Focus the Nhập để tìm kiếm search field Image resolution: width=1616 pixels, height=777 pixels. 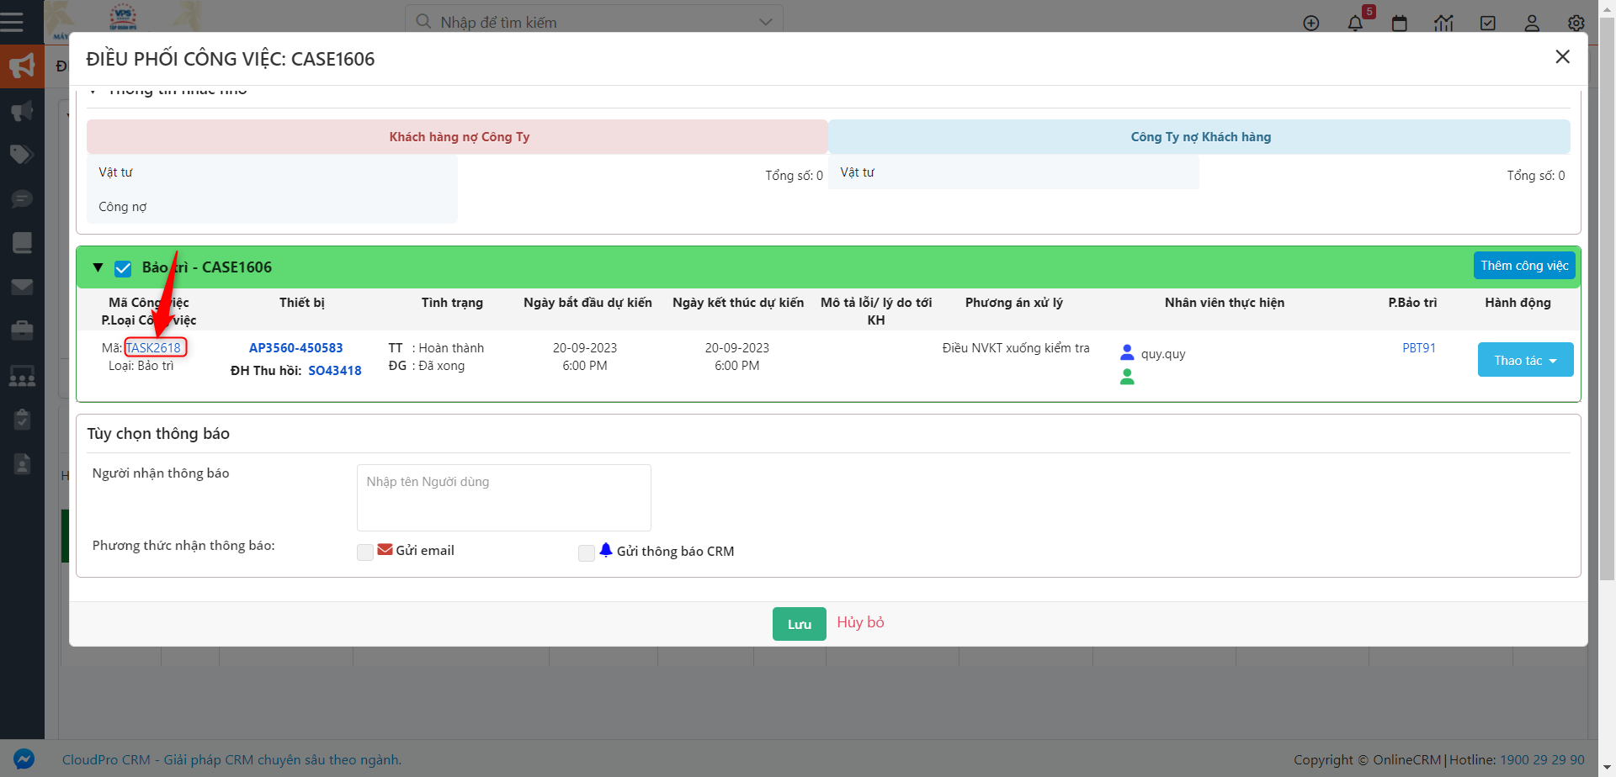tap(594, 22)
